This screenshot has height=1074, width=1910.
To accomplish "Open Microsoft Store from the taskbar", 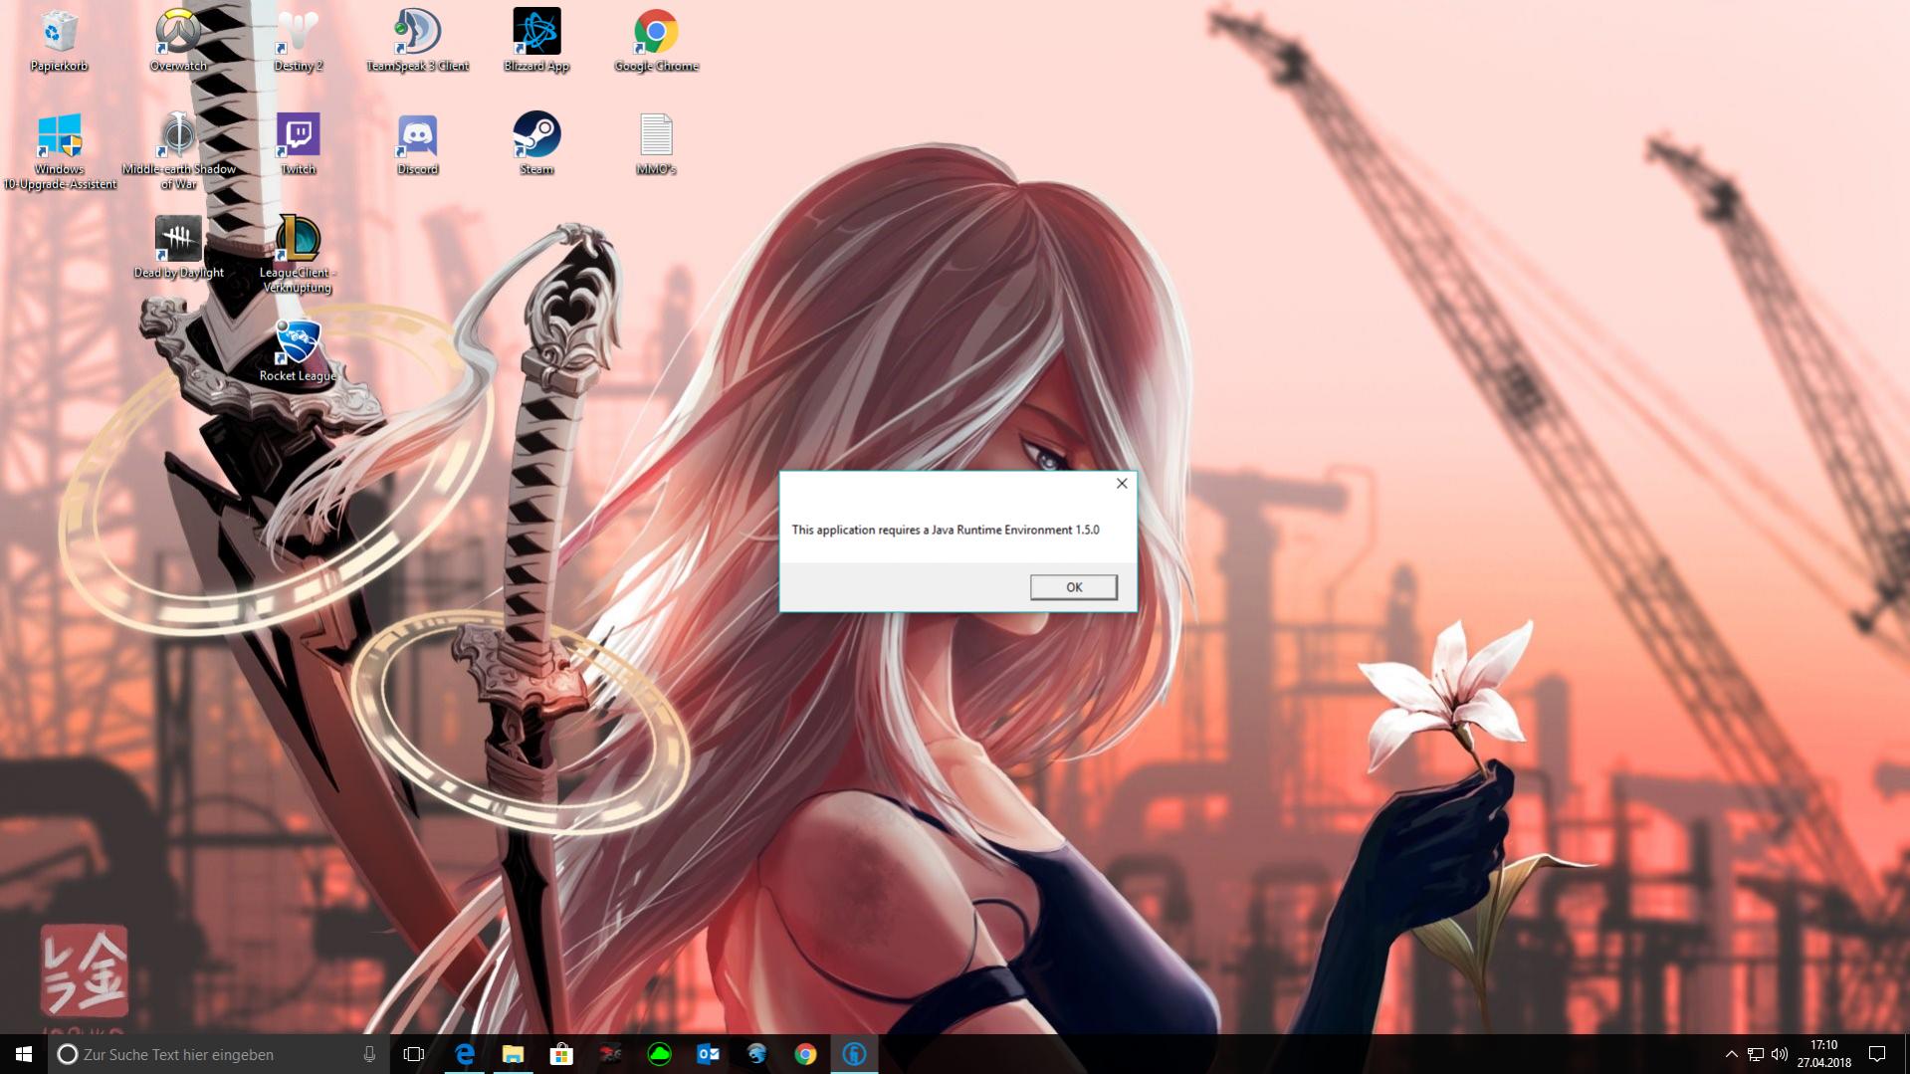I will 561,1054.
